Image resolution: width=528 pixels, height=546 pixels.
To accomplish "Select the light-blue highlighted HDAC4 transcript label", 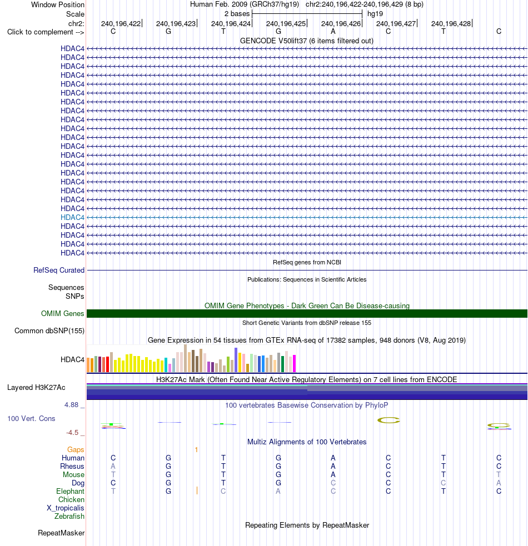I will 72,218.
